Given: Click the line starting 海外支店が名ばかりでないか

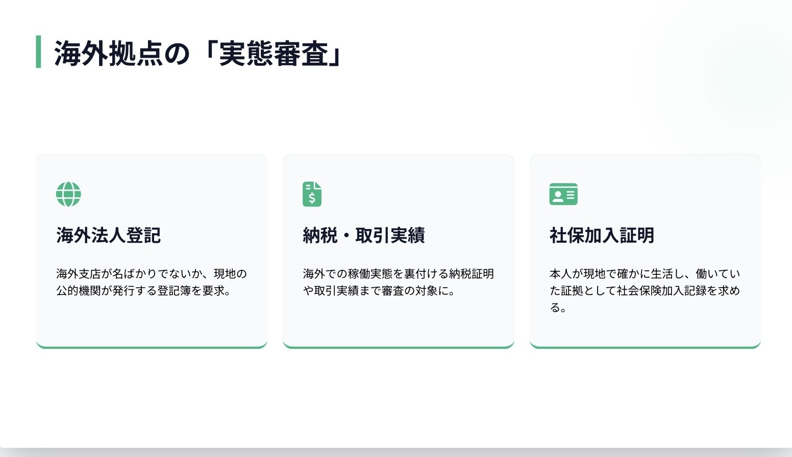Looking at the screenshot, I should click(x=152, y=274).
